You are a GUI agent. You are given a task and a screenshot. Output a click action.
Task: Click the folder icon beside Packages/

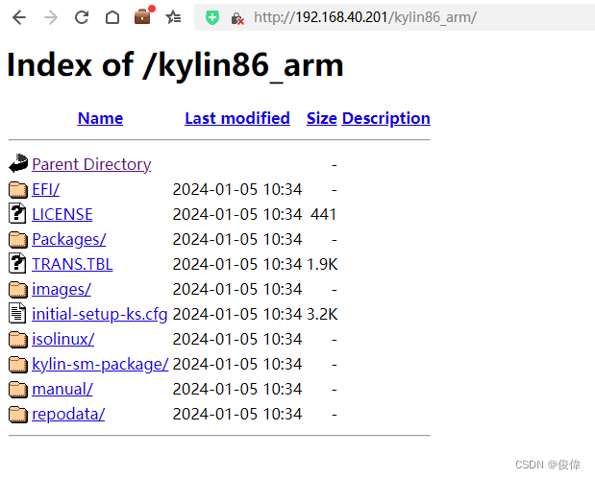tap(18, 240)
